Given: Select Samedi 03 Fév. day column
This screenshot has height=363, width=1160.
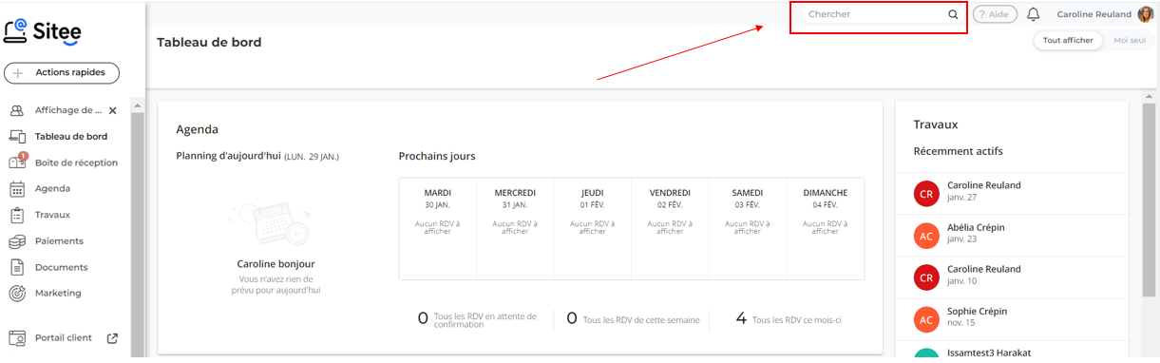Looking at the screenshot, I should pyautogui.click(x=747, y=228).
